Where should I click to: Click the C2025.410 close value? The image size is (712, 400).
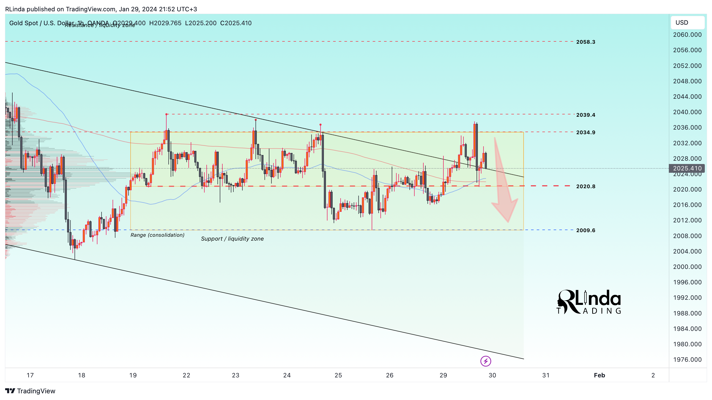pos(236,23)
